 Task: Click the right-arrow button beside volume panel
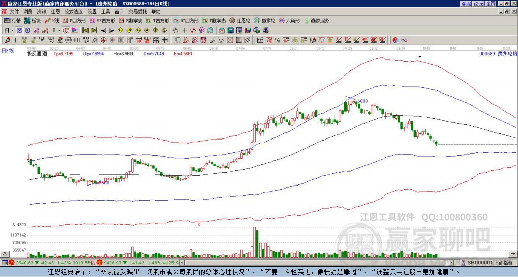514,254
